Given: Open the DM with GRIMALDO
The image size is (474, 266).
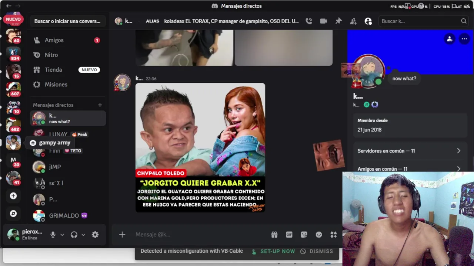Looking at the screenshot, I should point(68,216).
